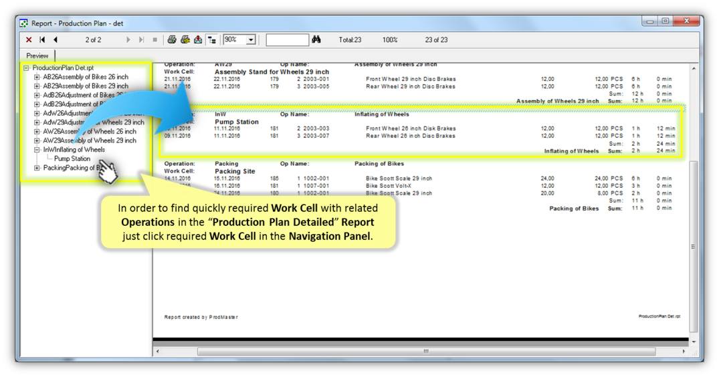The image size is (719, 377).
Task: Expand the Packing of Bikes node
Action: point(37,168)
